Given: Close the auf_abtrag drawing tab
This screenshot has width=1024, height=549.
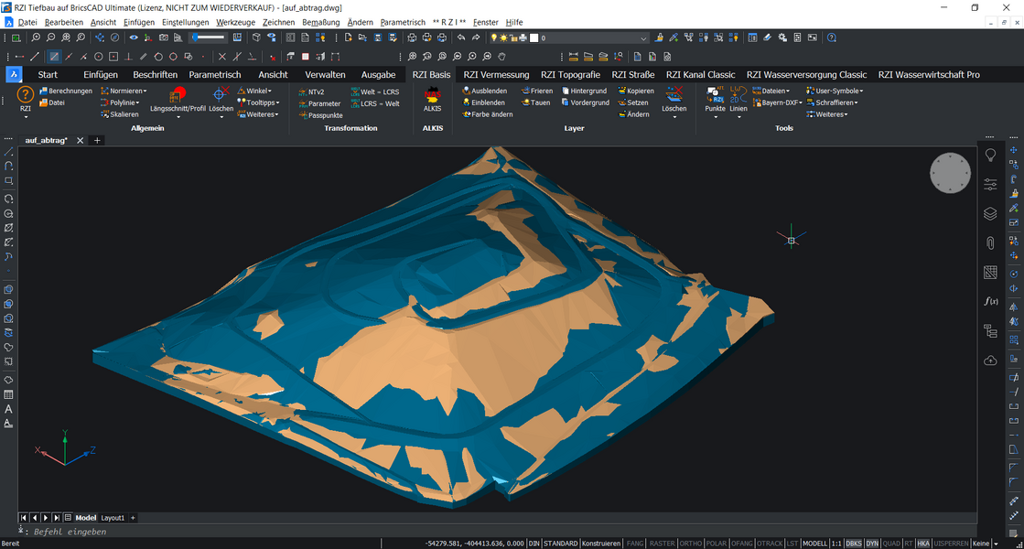Looking at the screenshot, I should (81, 140).
